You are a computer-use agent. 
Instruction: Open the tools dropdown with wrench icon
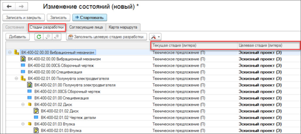[x=155, y=37]
